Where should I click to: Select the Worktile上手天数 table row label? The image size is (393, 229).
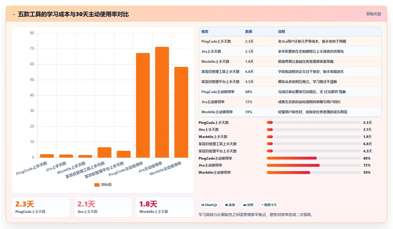(x=215, y=62)
